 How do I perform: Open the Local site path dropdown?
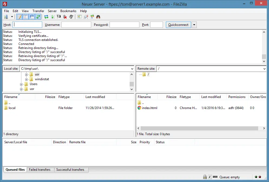132,69
